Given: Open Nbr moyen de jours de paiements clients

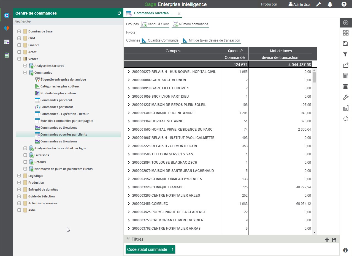Looking at the screenshot, I should tap(61, 169).
